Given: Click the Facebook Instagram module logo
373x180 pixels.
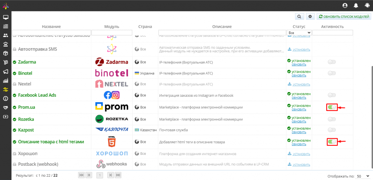Looking at the screenshot, I should coord(111,95).
